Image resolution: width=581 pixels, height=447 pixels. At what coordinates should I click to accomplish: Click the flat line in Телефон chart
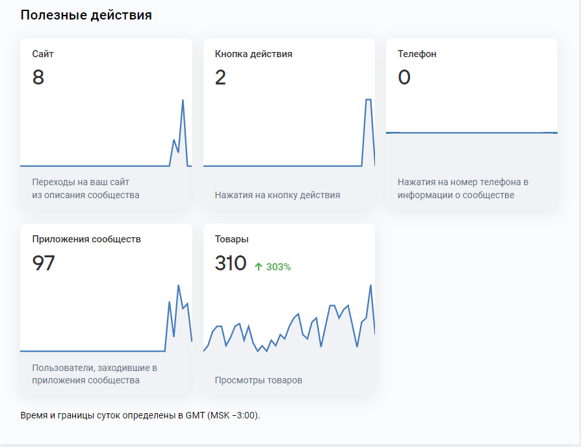(x=471, y=133)
